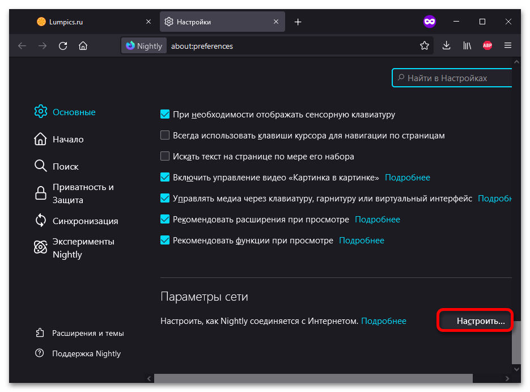Toggle Picture-in-Picture video controls checkbox

[x=165, y=177]
